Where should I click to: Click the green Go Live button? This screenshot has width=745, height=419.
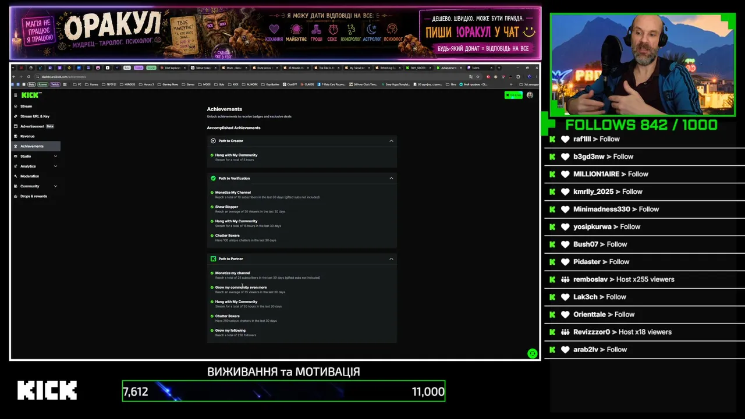click(x=513, y=95)
